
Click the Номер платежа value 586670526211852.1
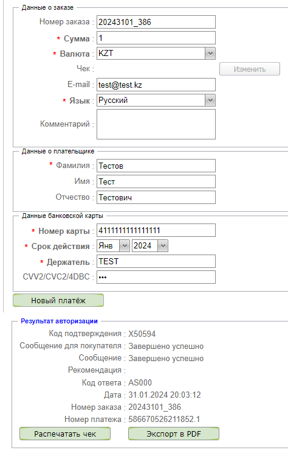(164, 420)
